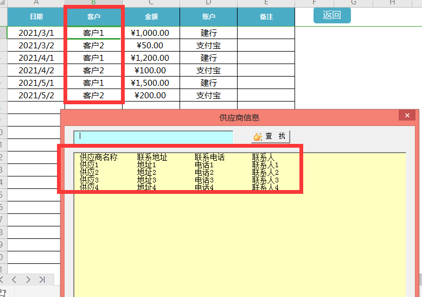Screen dimensions: 422x297
Task: Select 供应3 row in supplier list
Action: coord(240,180)
